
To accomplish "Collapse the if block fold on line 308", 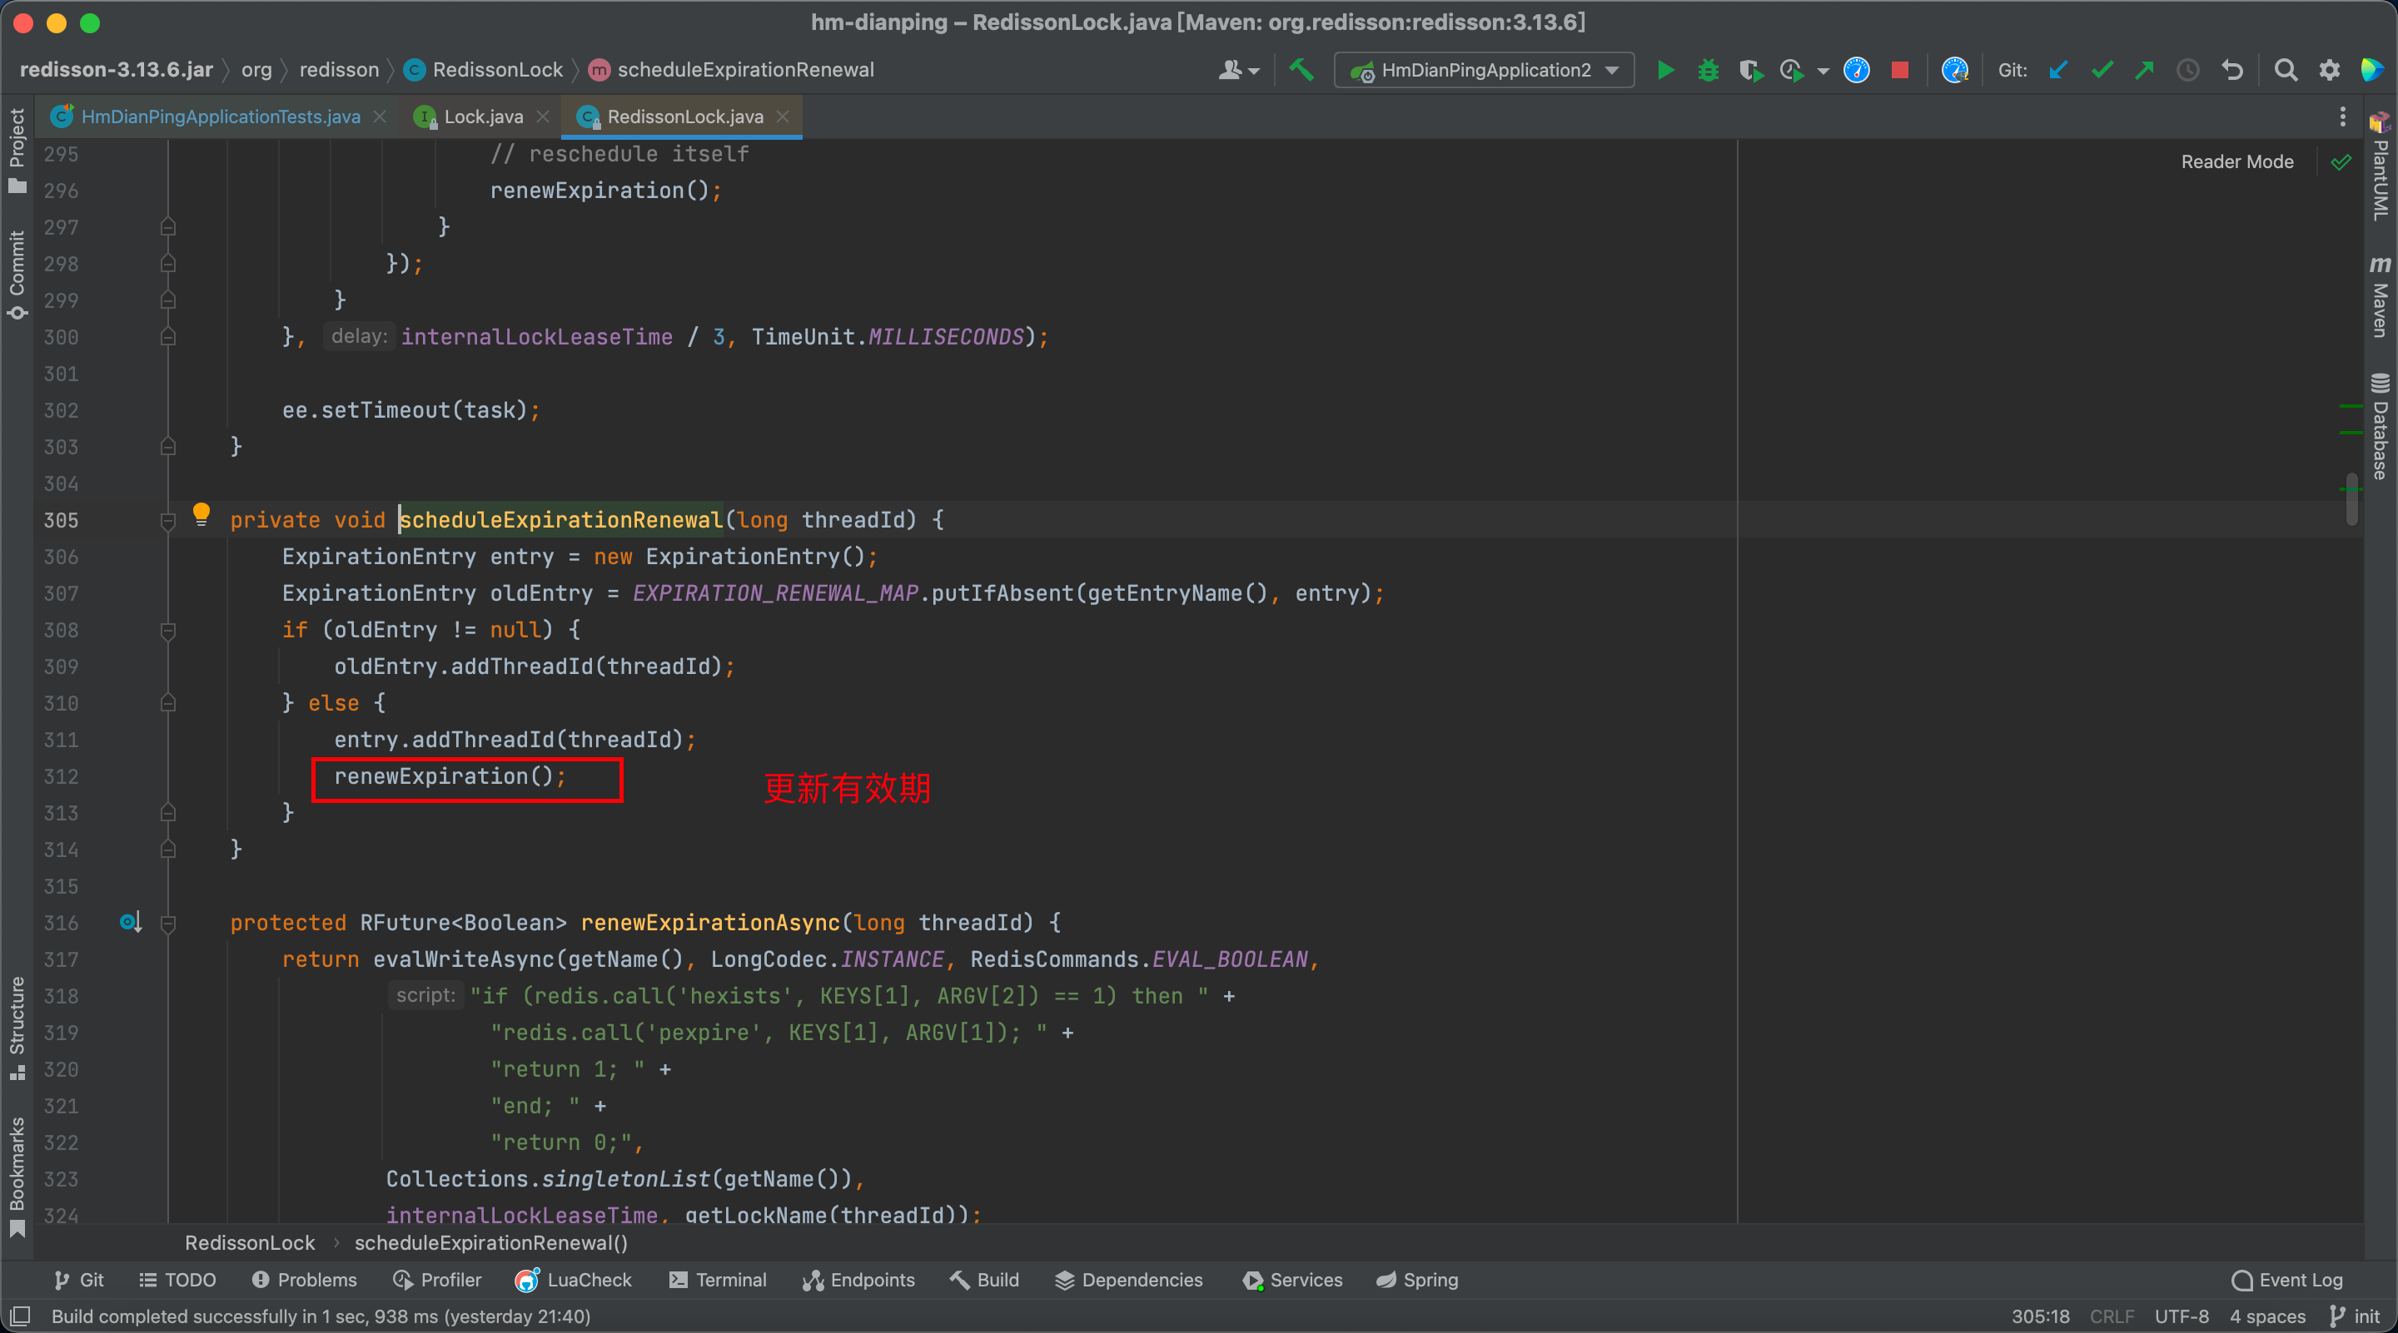I will (168, 631).
